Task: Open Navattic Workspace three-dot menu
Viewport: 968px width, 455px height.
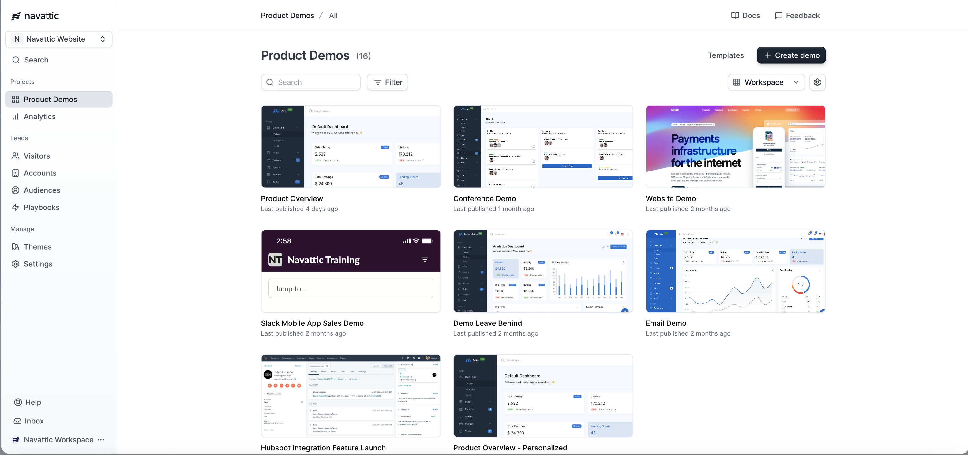Action: 101,440
